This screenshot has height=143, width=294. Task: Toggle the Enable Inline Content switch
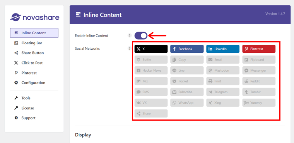(141, 35)
